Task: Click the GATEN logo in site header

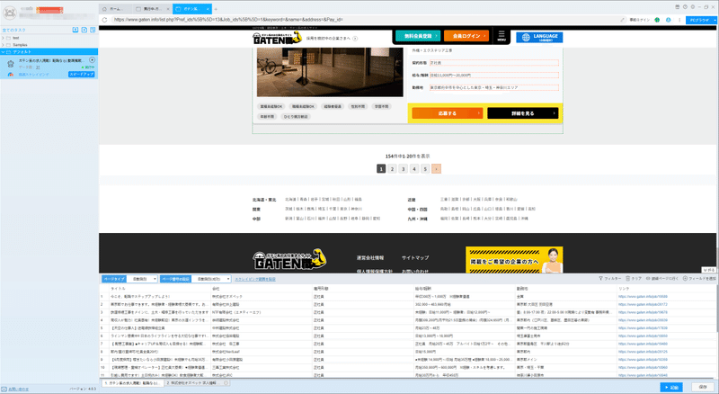Action: (277, 38)
